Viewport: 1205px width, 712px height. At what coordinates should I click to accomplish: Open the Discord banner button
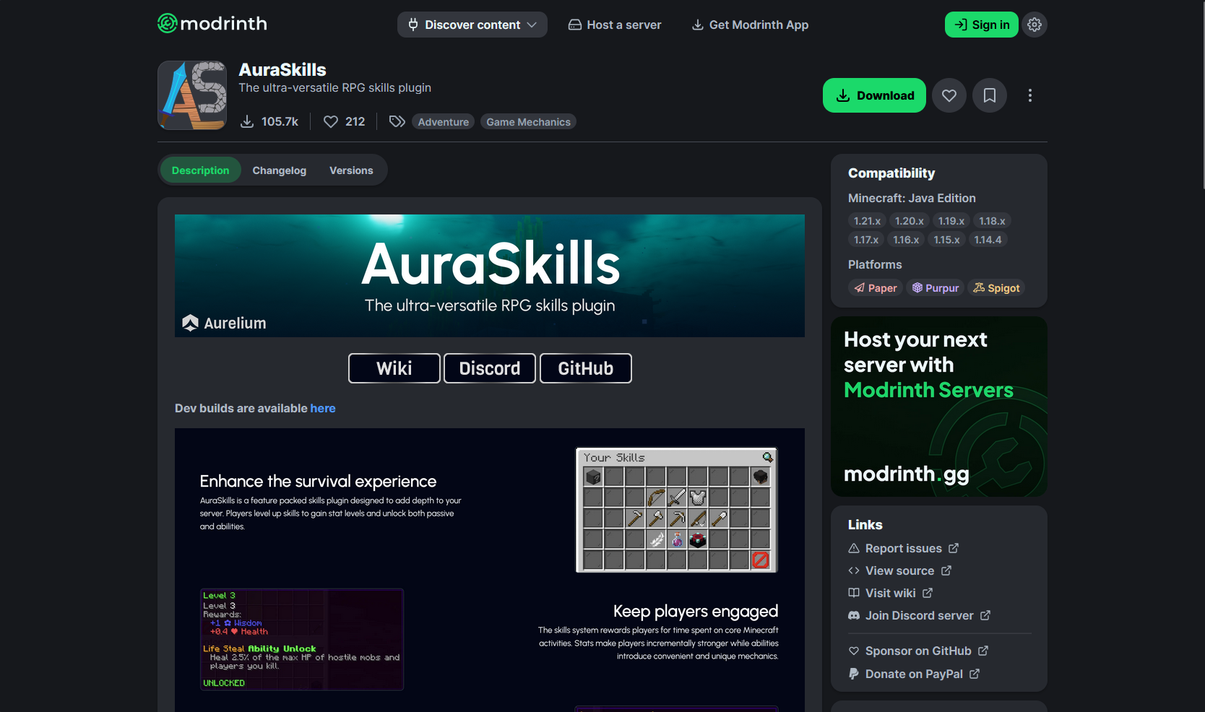point(490,368)
